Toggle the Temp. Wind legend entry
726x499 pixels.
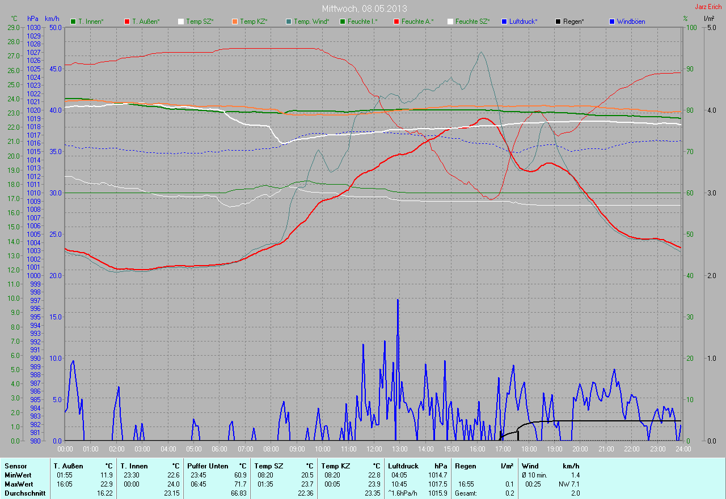pos(307,22)
